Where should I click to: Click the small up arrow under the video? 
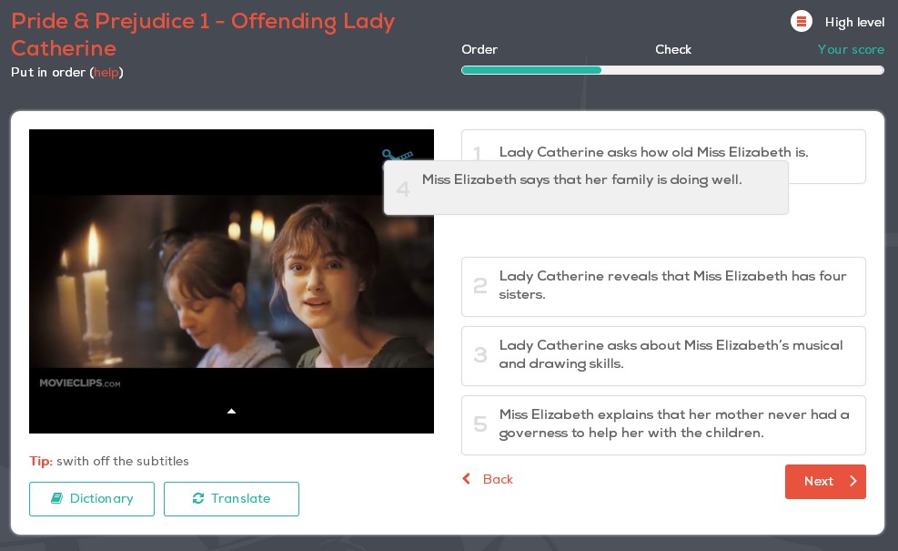[x=231, y=411]
